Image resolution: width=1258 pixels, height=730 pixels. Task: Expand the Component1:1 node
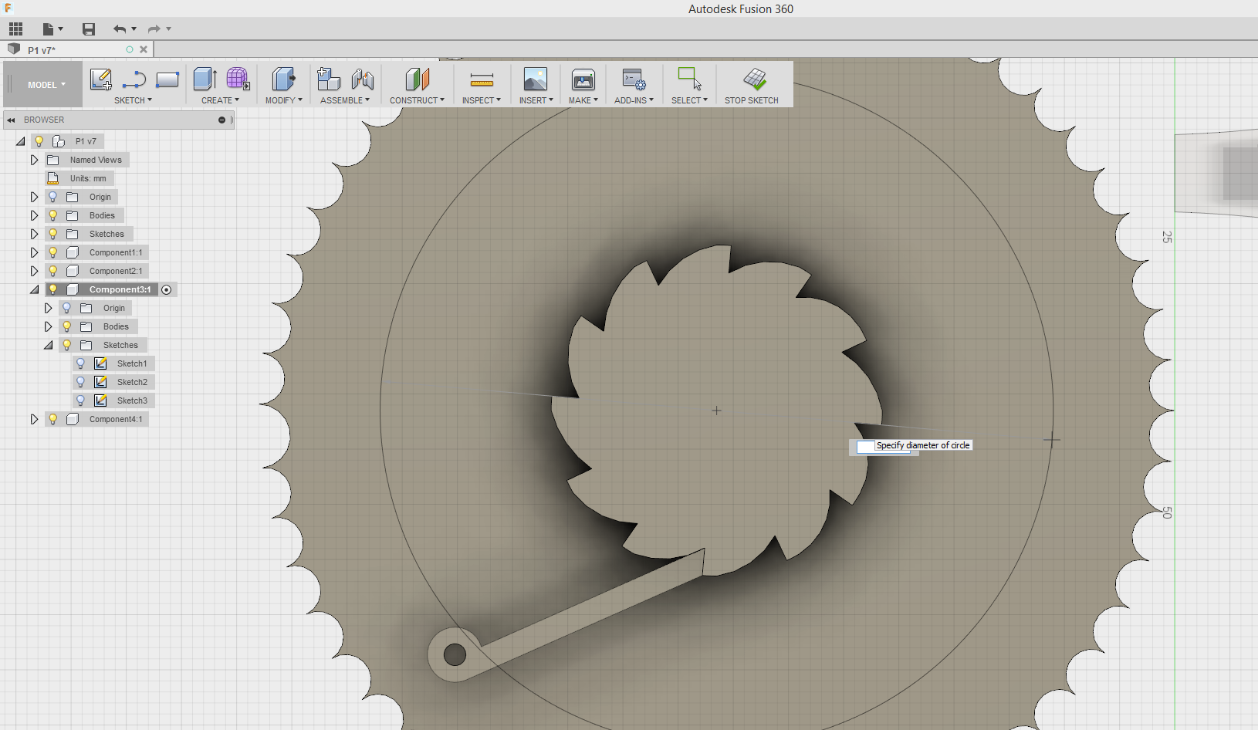click(34, 252)
